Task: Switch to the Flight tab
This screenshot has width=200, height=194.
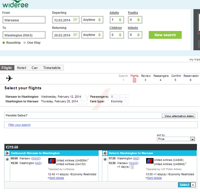Action: 7,68
